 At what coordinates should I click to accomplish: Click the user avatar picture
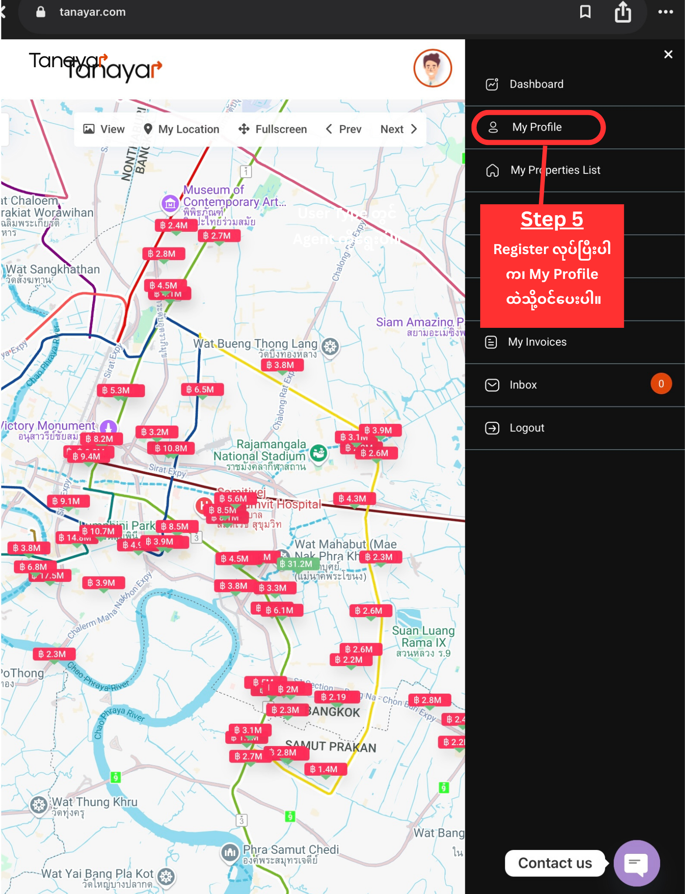coord(432,68)
